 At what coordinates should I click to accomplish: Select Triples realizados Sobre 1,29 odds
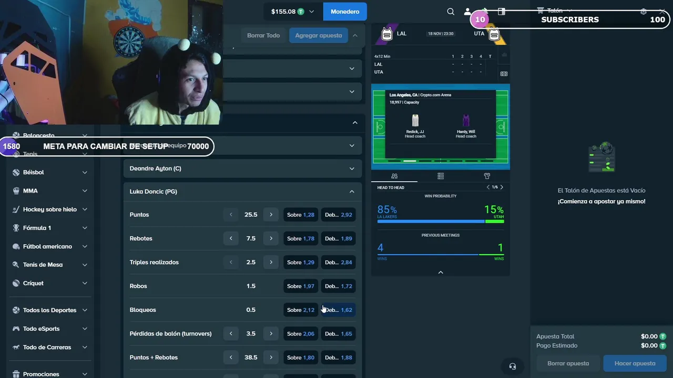[x=301, y=262]
